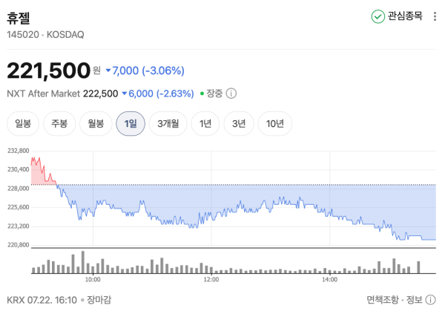The width and height of the screenshot is (445, 311).
Task: Click the green 장중 status dot
Action: pos(202,94)
